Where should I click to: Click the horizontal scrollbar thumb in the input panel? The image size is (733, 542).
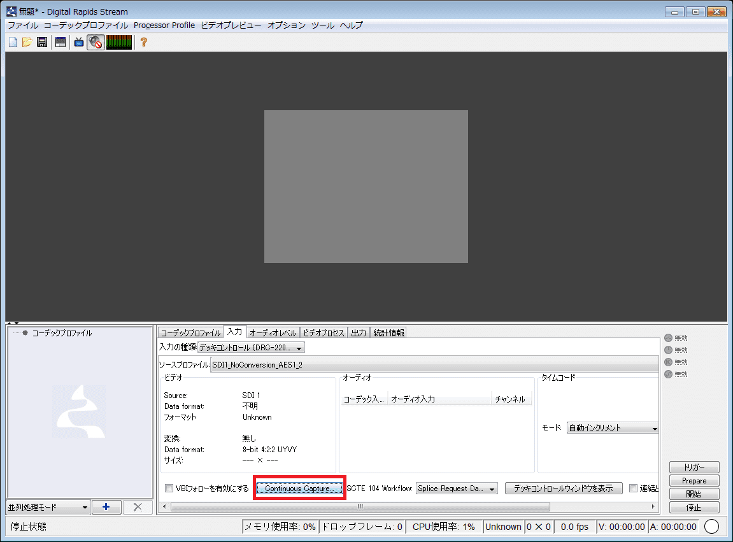[360, 506]
